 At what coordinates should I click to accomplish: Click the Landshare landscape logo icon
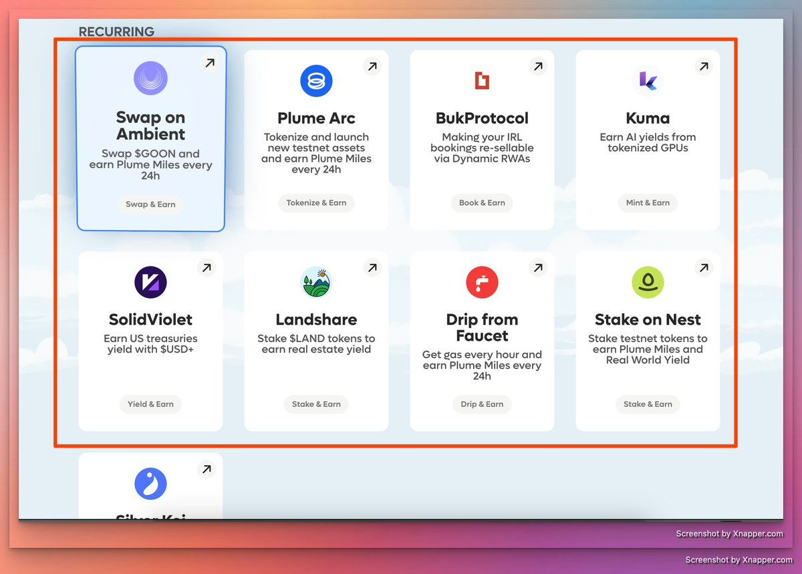tap(316, 282)
